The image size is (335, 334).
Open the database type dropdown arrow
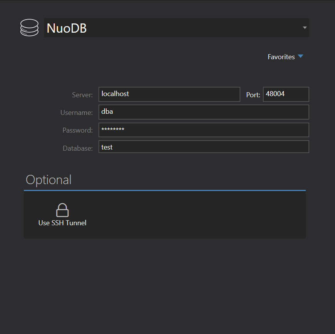coord(305,28)
